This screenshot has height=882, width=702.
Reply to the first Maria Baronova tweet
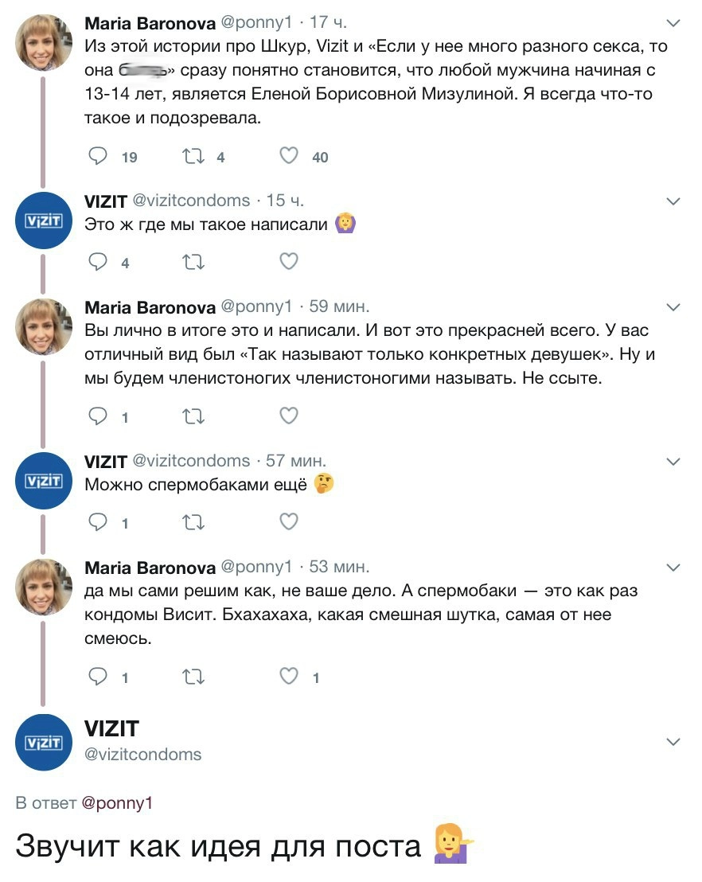point(97,157)
